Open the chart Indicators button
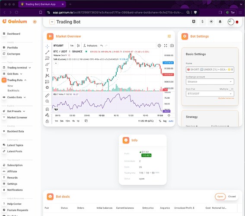Screen dimensions: 245x216 (90, 45)
